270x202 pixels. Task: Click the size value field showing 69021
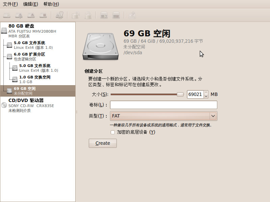[195, 94]
